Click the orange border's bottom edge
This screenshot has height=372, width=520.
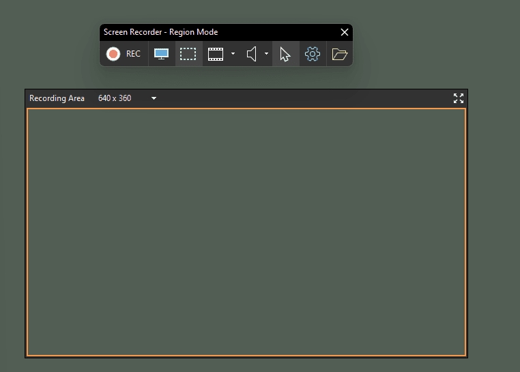246,356
